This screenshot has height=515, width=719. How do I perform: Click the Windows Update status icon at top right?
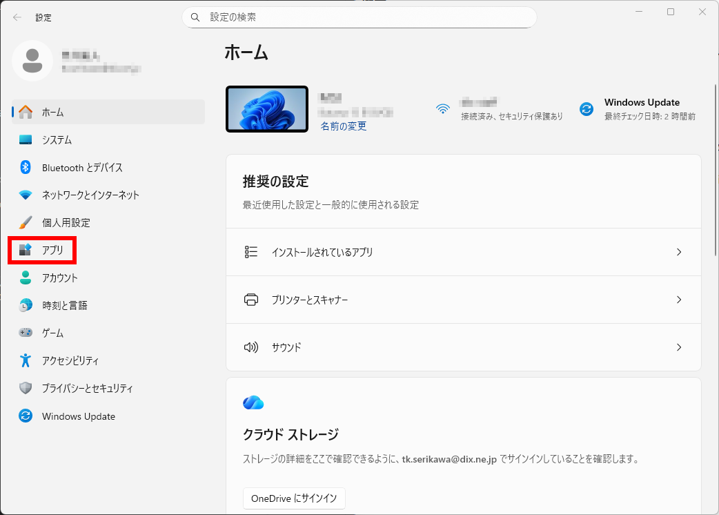tap(587, 109)
